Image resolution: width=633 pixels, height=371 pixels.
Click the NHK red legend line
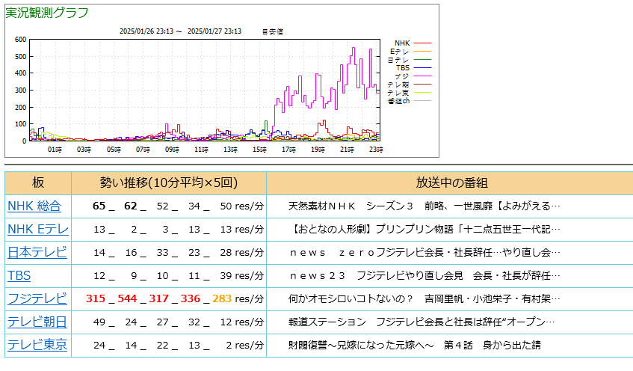pos(423,43)
